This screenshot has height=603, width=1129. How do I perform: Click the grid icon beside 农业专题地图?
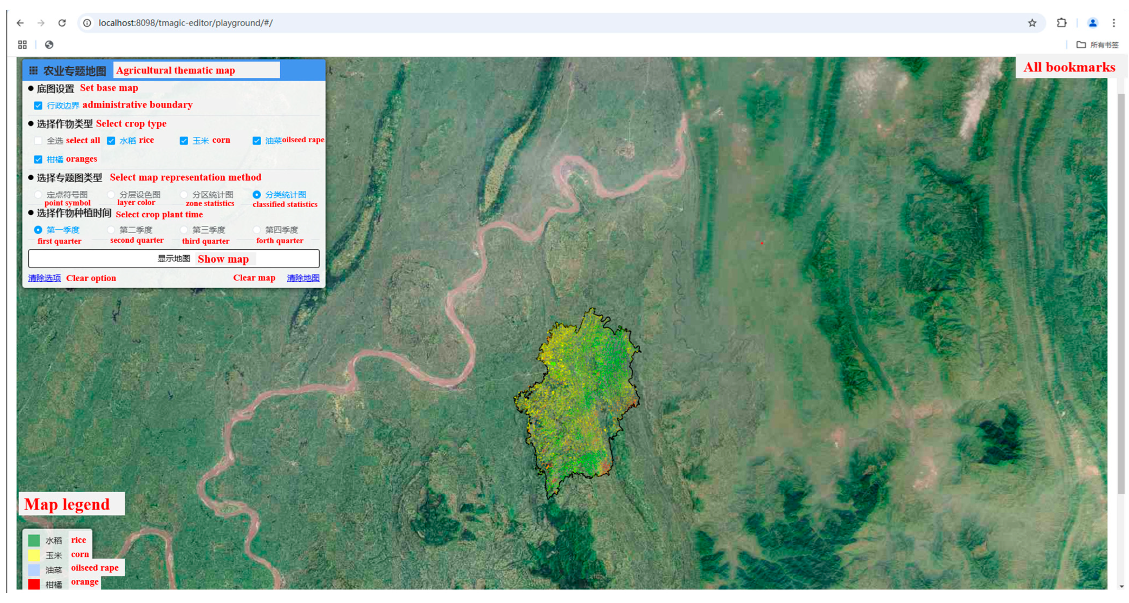[x=33, y=70]
